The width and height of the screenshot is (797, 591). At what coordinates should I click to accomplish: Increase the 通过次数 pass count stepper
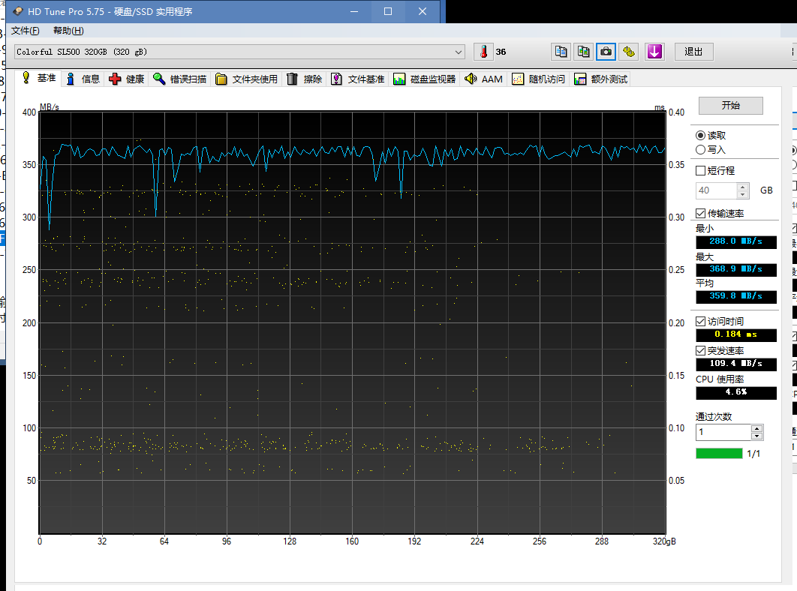[x=756, y=428]
